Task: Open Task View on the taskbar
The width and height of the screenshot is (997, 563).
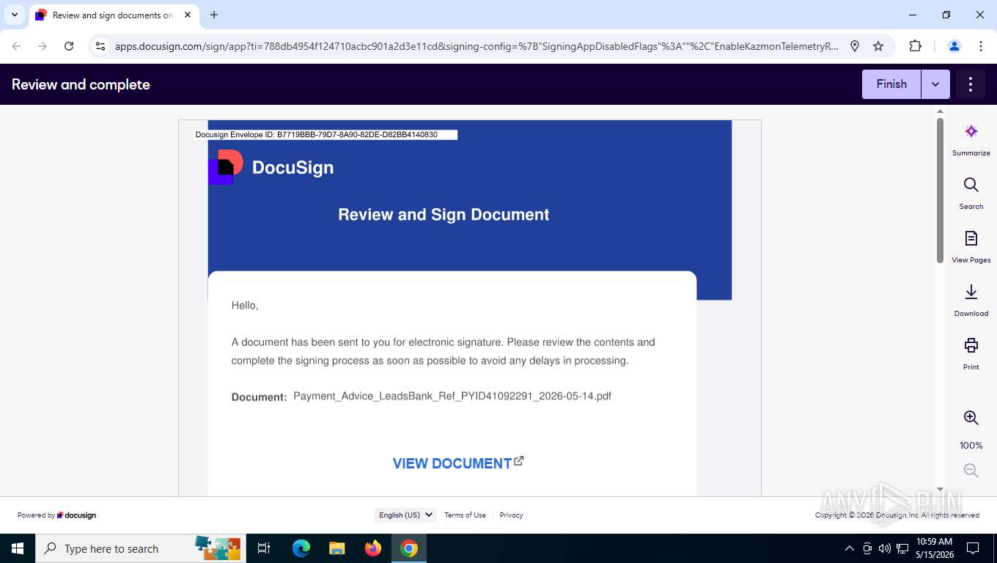Action: pyautogui.click(x=264, y=548)
